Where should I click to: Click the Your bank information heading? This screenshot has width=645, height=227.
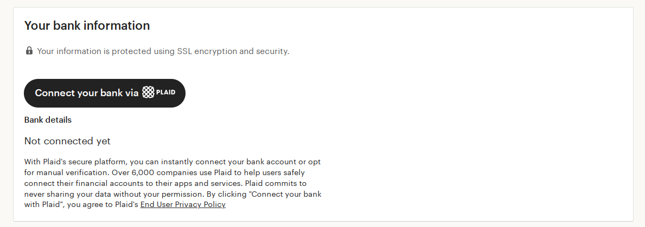click(x=87, y=25)
